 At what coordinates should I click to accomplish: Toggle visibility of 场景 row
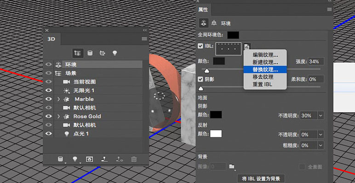(48, 73)
